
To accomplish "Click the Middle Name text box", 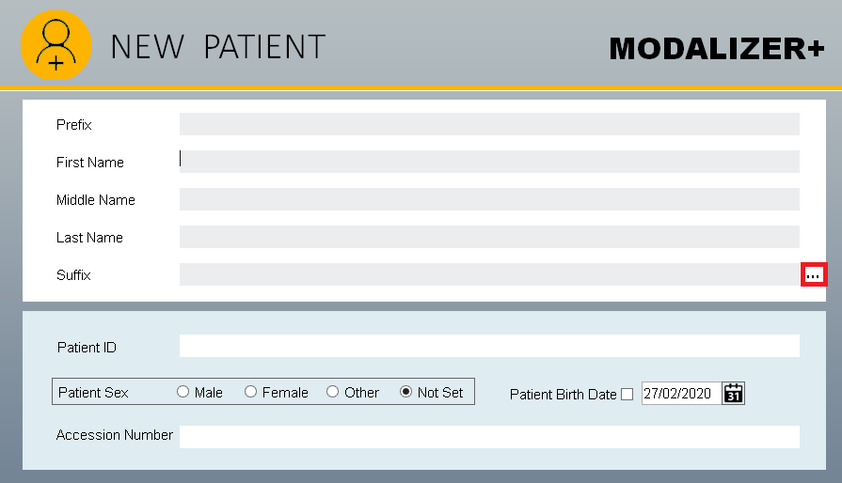I will (489, 199).
